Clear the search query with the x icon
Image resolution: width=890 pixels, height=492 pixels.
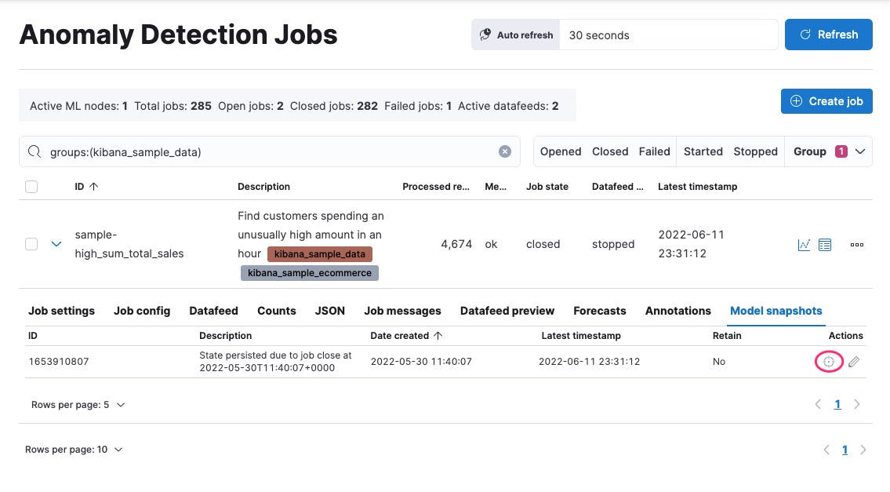pyautogui.click(x=505, y=151)
